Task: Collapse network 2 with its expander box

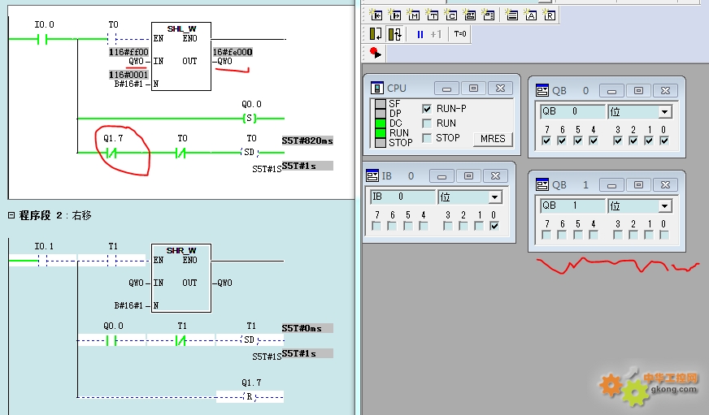Action: pos(11,215)
